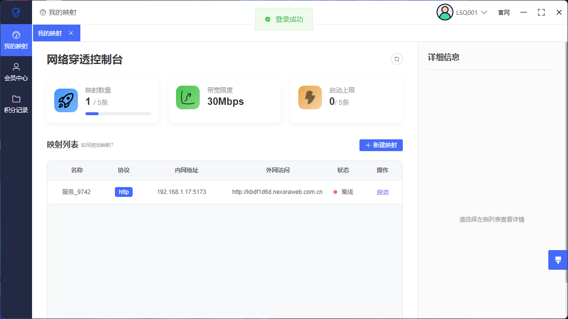This screenshot has width=568, height=319.
Task: Click the shield logo in sidebar
Action: click(x=16, y=12)
